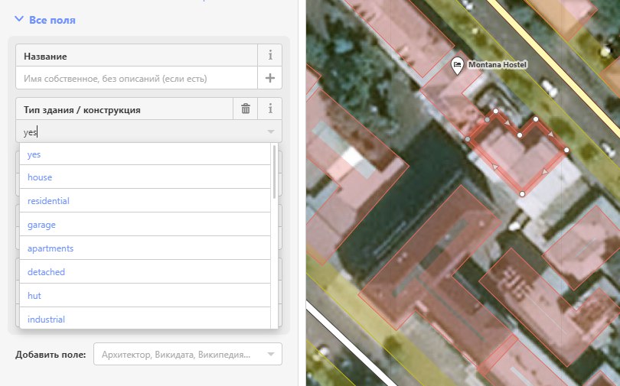Delete the Тип здания / конструкция field
The image size is (620, 386).
pyautogui.click(x=246, y=109)
